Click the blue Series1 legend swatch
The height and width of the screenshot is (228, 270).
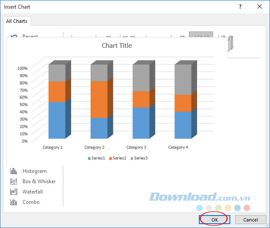coord(89,158)
